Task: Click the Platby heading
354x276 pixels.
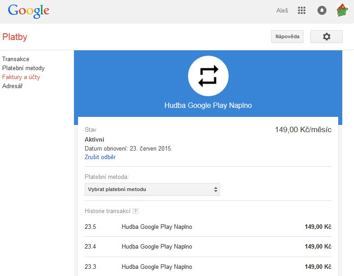Action: click(15, 37)
